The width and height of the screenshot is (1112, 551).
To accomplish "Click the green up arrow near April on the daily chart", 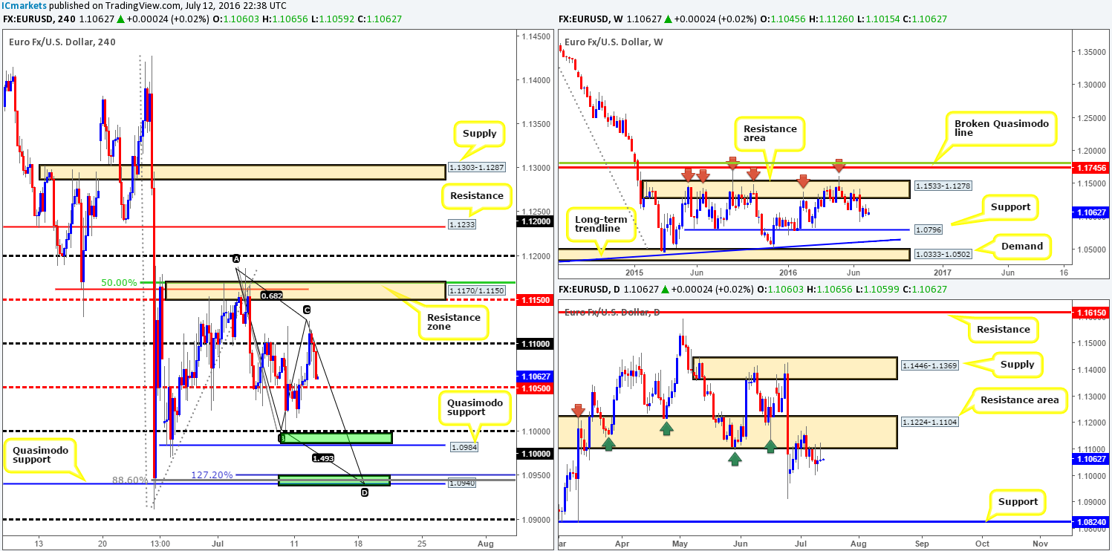I will (x=609, y=443).
